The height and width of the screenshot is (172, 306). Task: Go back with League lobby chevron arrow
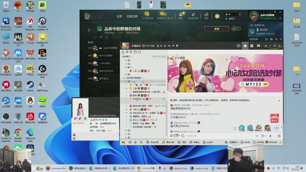coord(89,30)
